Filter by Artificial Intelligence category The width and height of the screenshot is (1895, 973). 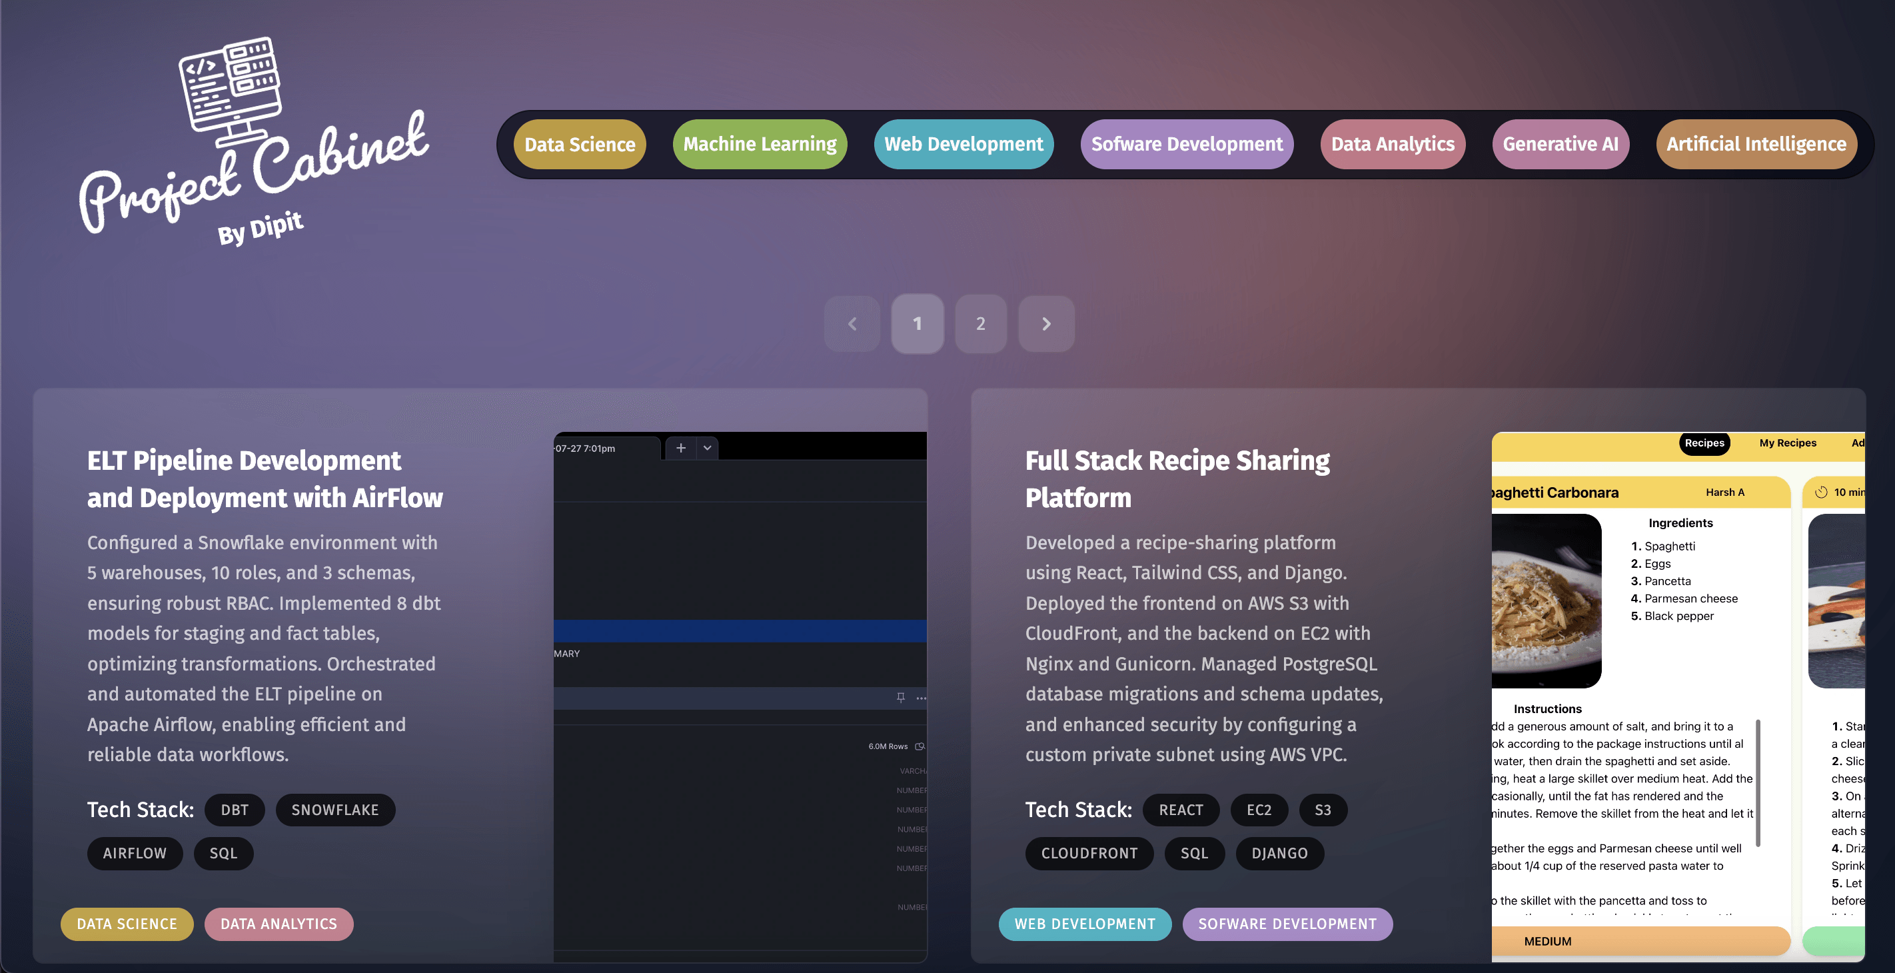1756,144
